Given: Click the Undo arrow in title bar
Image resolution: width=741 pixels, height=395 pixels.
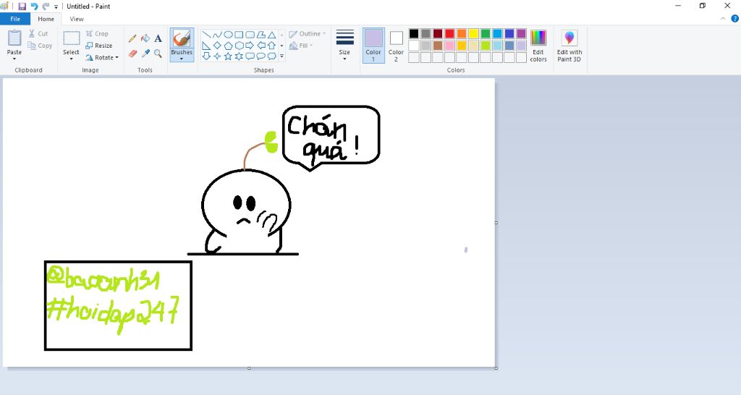Looking at the screenshot, I should (x=34, y=6).
